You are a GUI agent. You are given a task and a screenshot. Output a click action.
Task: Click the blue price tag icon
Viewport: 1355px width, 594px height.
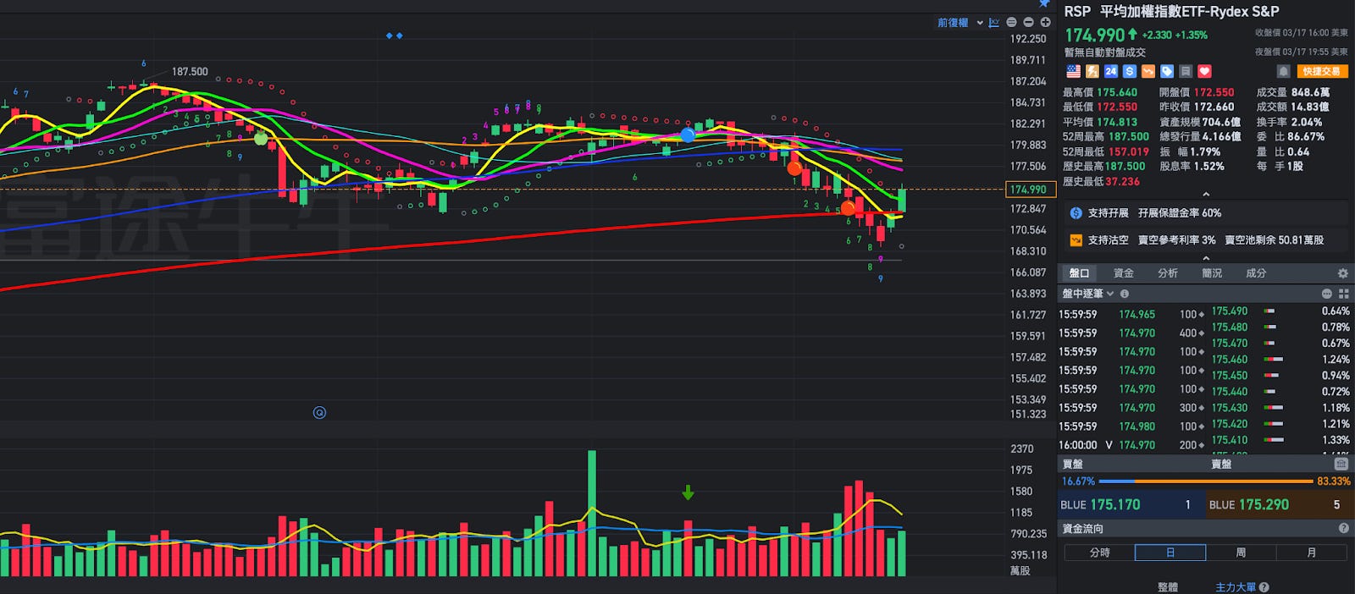pos(1167,72)
